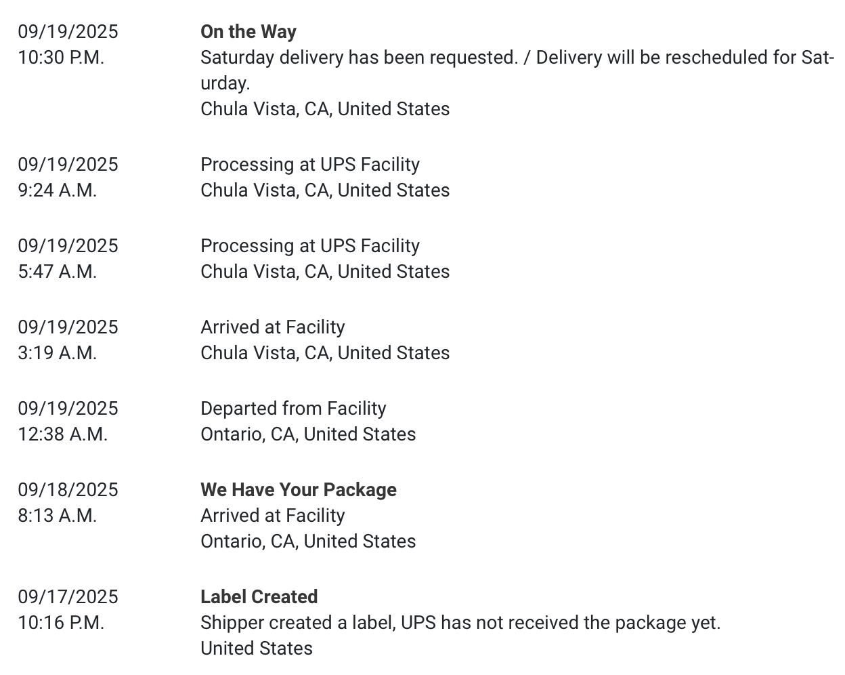Click the "Departed from Facility" status text
The height and width of the screenshot is (675, 845).
point(293,409)
